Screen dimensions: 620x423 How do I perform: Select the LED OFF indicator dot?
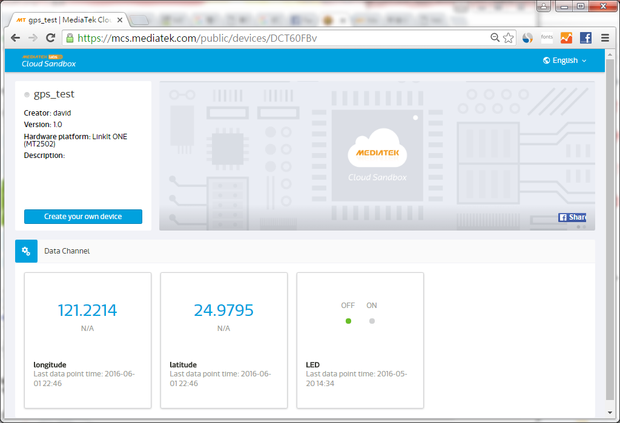(x=348, y=321)
